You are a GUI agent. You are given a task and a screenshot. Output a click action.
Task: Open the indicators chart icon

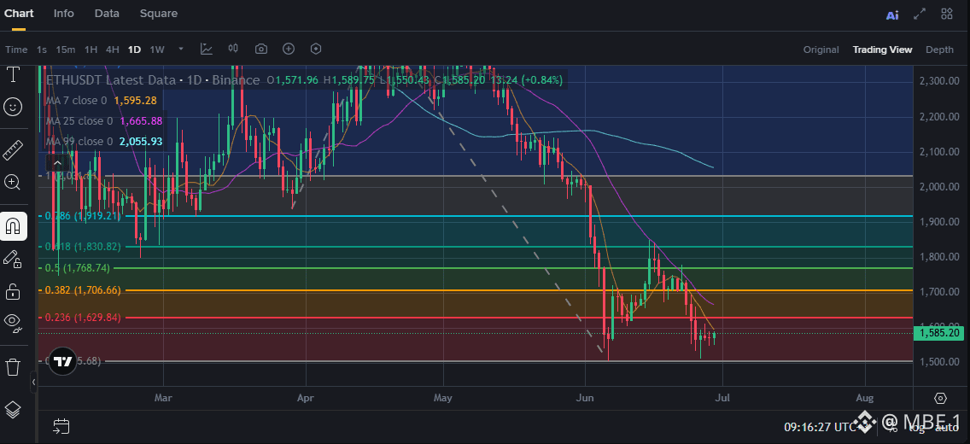pyautogui.click(x=206, y=49)
